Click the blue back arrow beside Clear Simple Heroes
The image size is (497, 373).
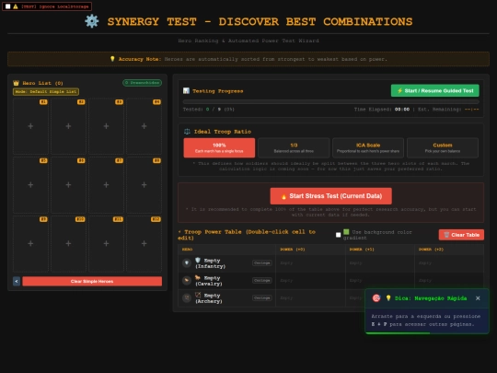[x=17, y=281]
